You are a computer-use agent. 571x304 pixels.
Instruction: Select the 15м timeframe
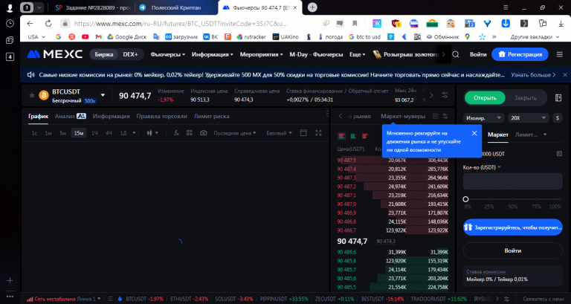click(x=79, y=133)
